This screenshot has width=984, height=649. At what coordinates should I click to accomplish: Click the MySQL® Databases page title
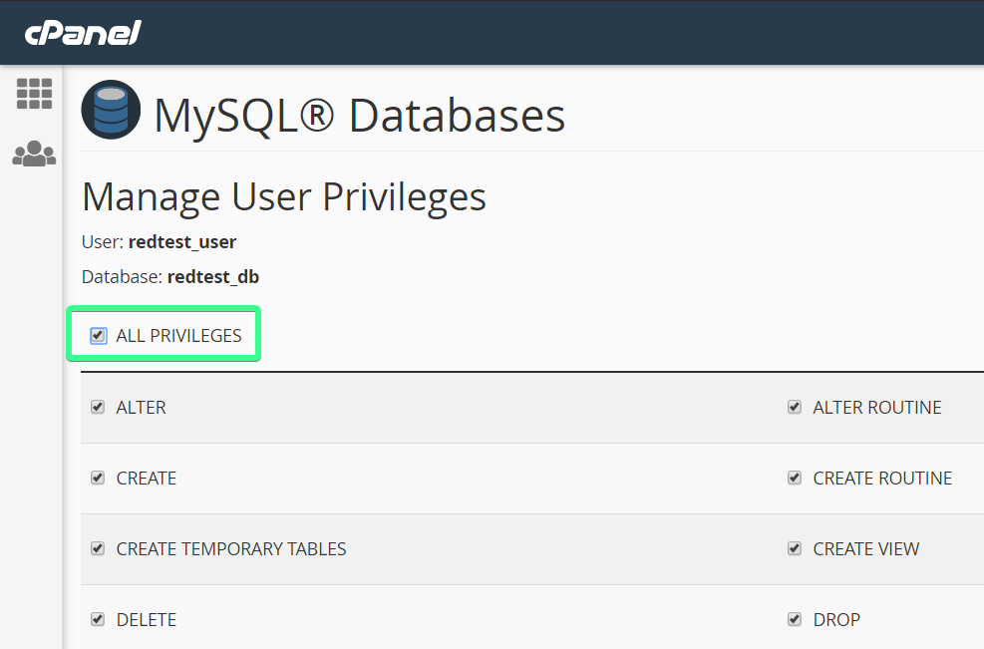359,115
